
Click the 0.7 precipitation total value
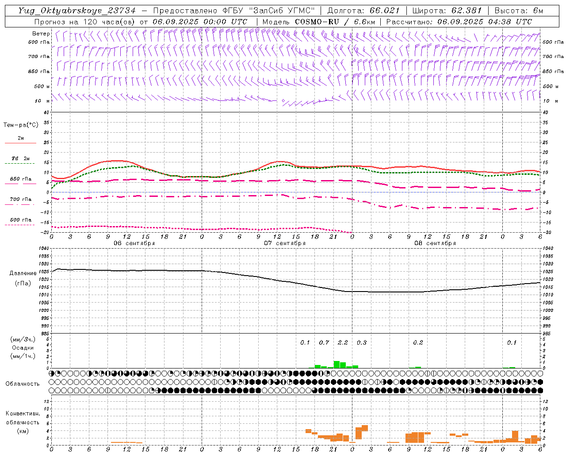324,342
